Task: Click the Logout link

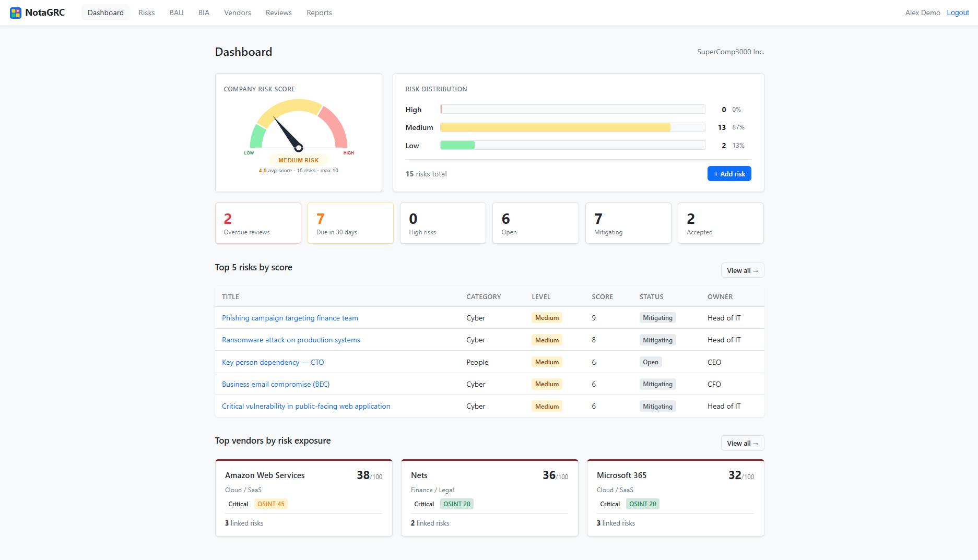Action: [x=958, y=13]
